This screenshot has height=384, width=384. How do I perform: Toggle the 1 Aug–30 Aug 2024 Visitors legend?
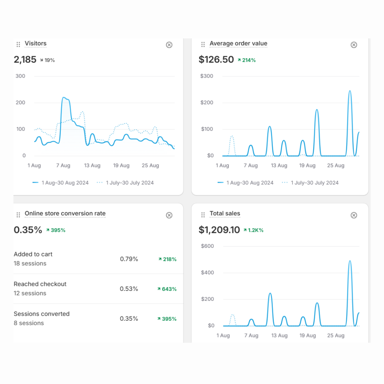click(60, 183)
